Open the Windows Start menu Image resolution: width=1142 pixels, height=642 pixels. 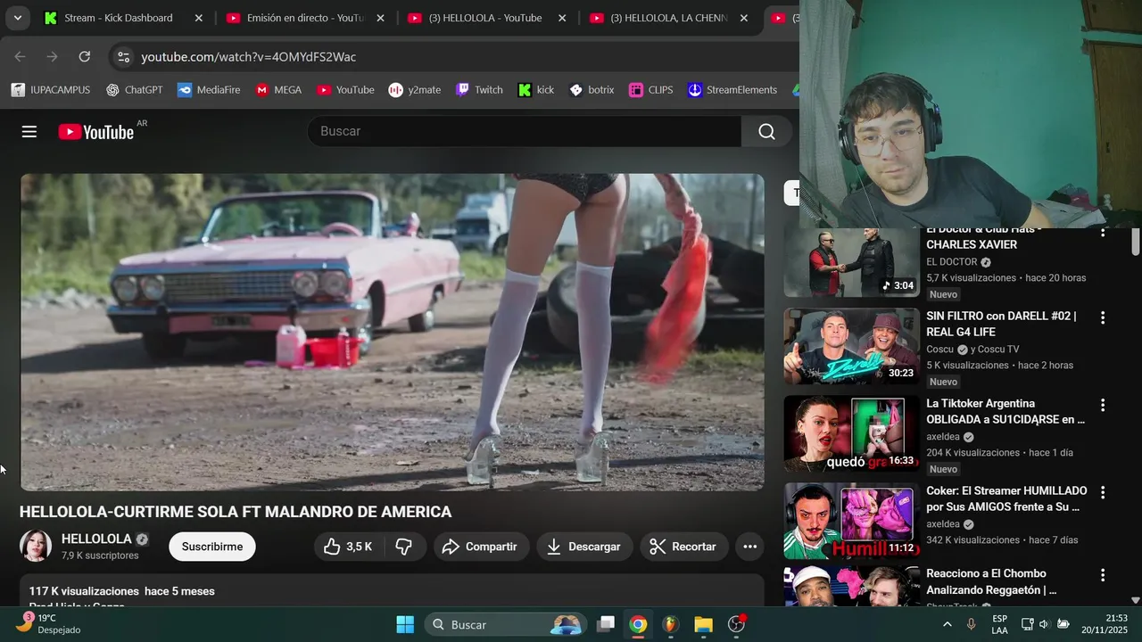click(x=405, y=624)
